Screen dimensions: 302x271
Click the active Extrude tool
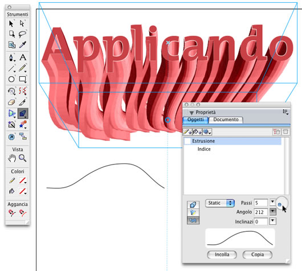pos(23,113)
